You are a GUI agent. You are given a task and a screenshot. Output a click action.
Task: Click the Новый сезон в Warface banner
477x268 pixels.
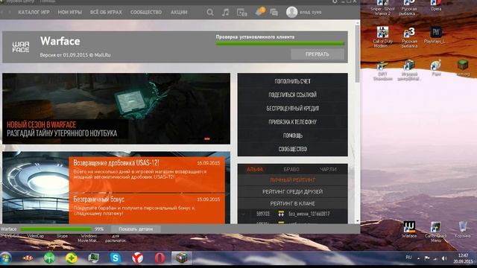(116, 109)
